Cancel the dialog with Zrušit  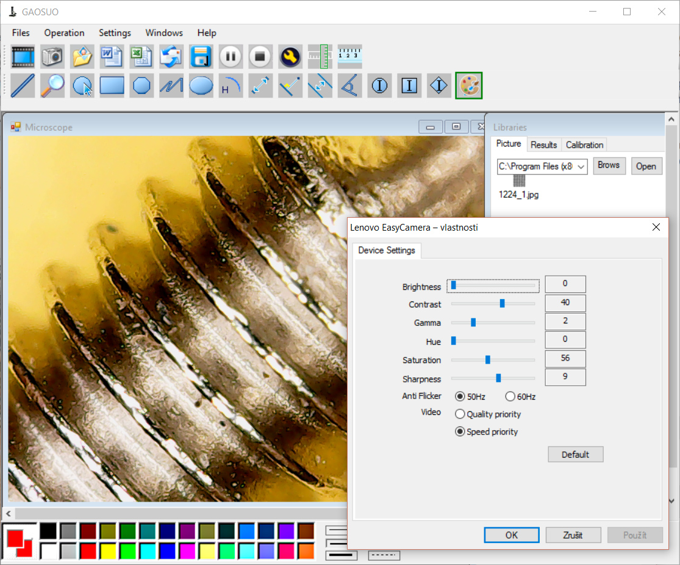573,535
